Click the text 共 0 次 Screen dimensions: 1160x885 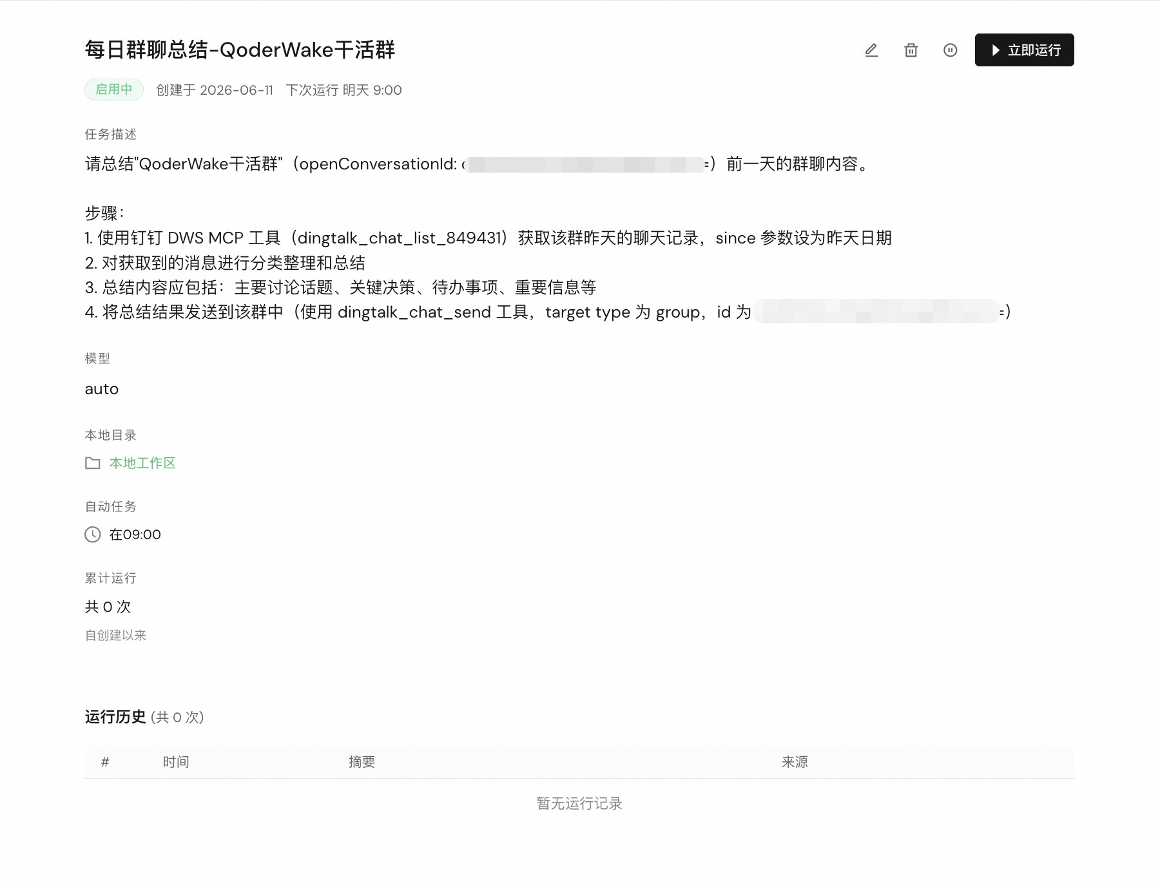[x=108, y=607]
